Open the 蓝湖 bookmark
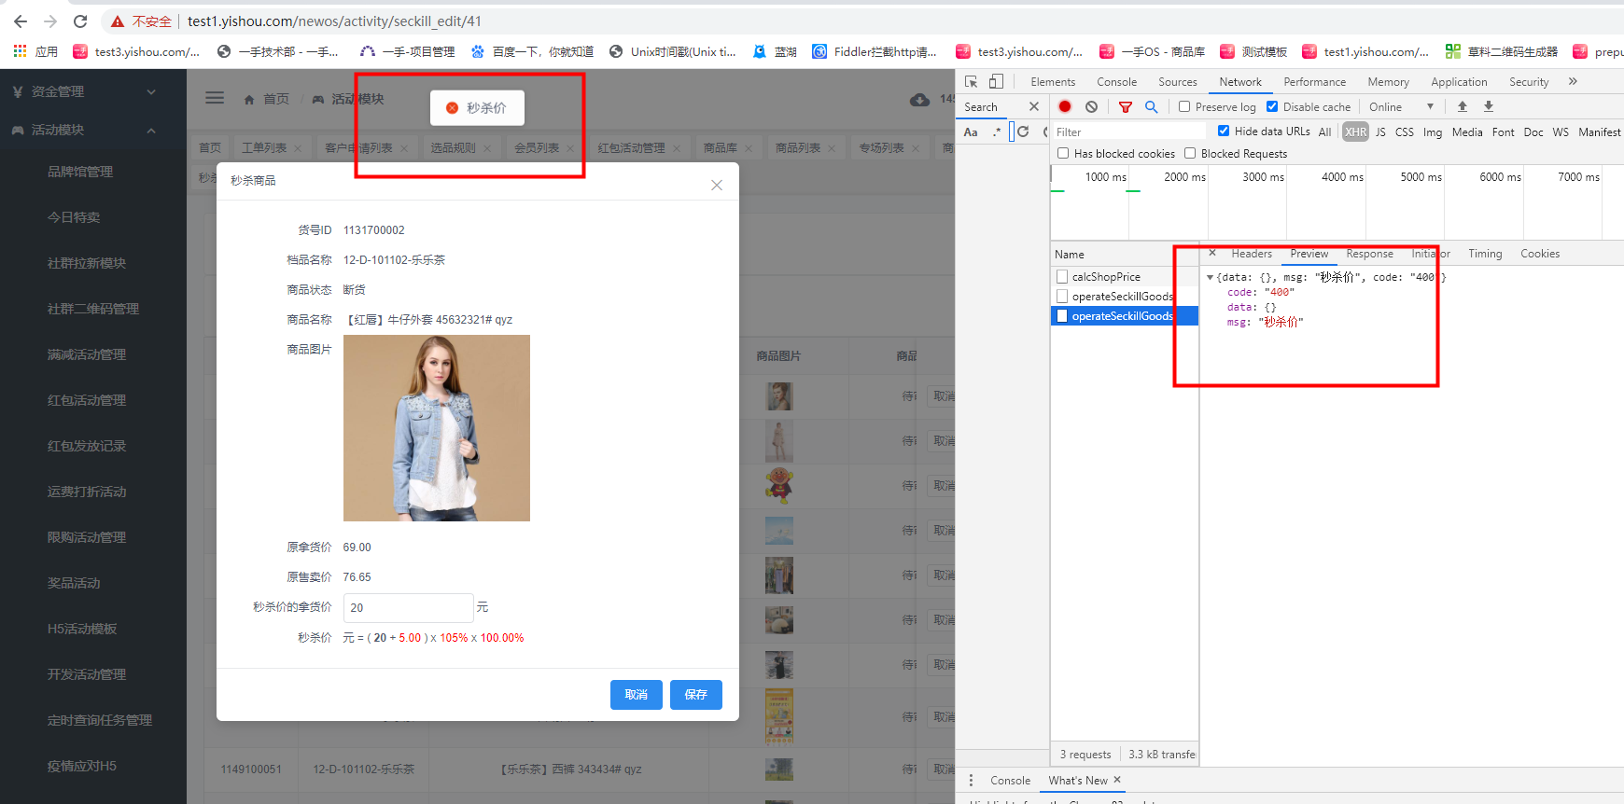 775,51
